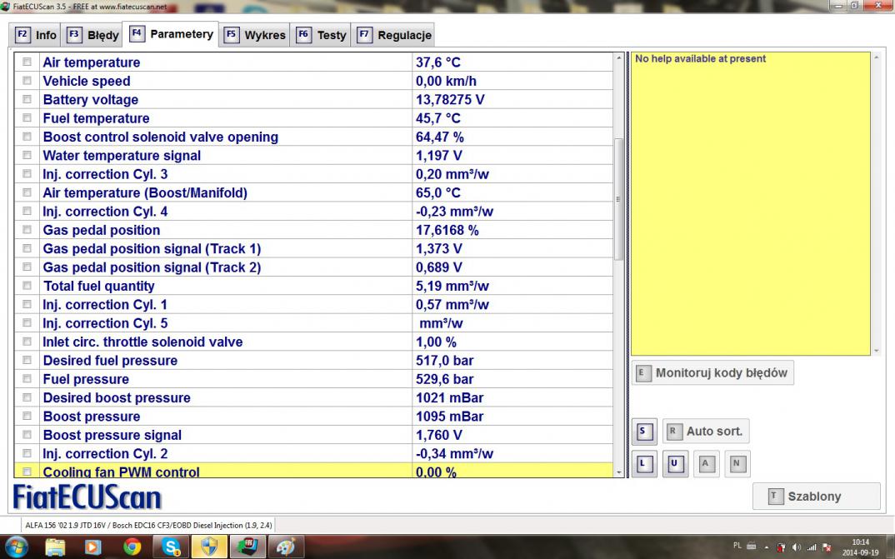Click the A key button
Viewport: 895px width, 559px height.
pyautogui.click(x=706, y=464)
